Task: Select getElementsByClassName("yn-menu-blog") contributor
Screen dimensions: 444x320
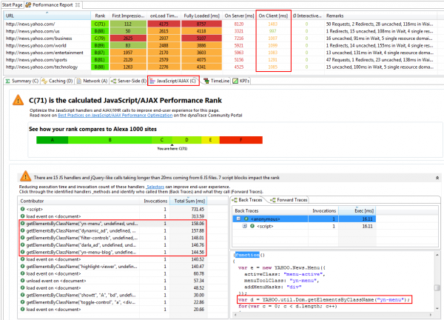Action: point(112,253)
